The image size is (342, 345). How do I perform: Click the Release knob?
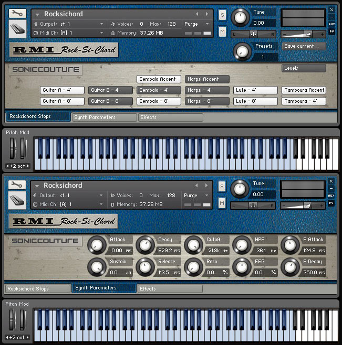pos(144,267)
